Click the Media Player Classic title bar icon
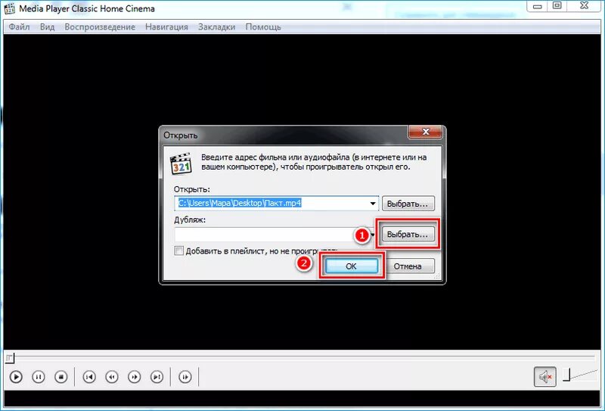This screenshot has width=605, height=411. coord(9,8)
